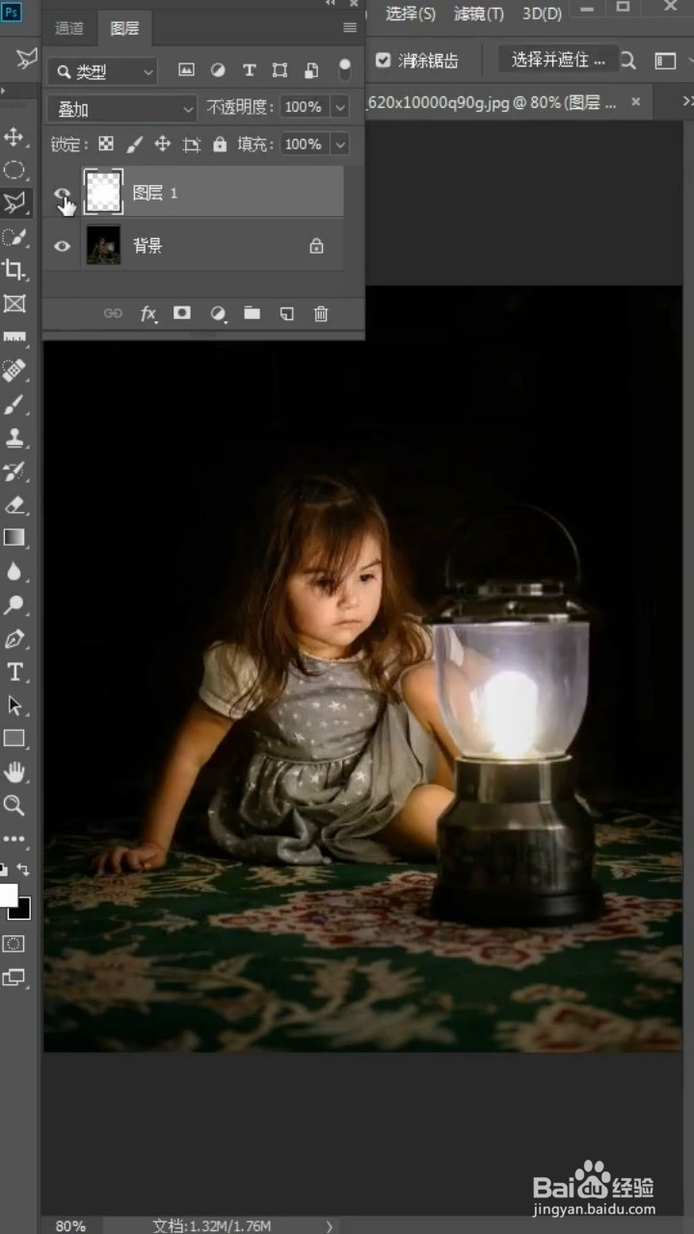Select the Ruler tool
Screen dimensions: 694x1234
13,337
